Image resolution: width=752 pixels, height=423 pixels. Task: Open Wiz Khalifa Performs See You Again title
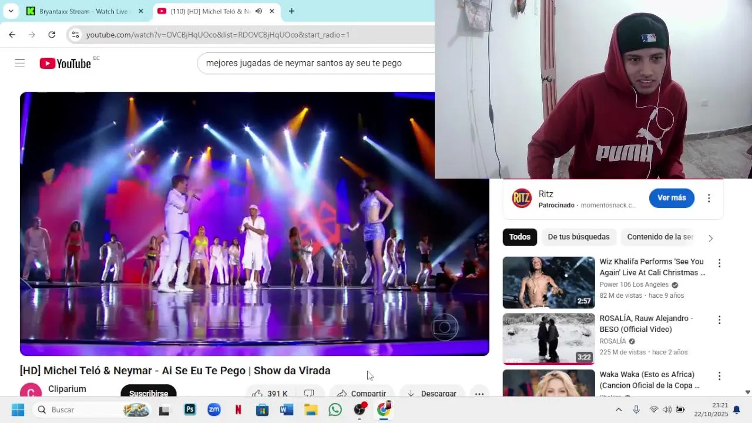[652, 267]
